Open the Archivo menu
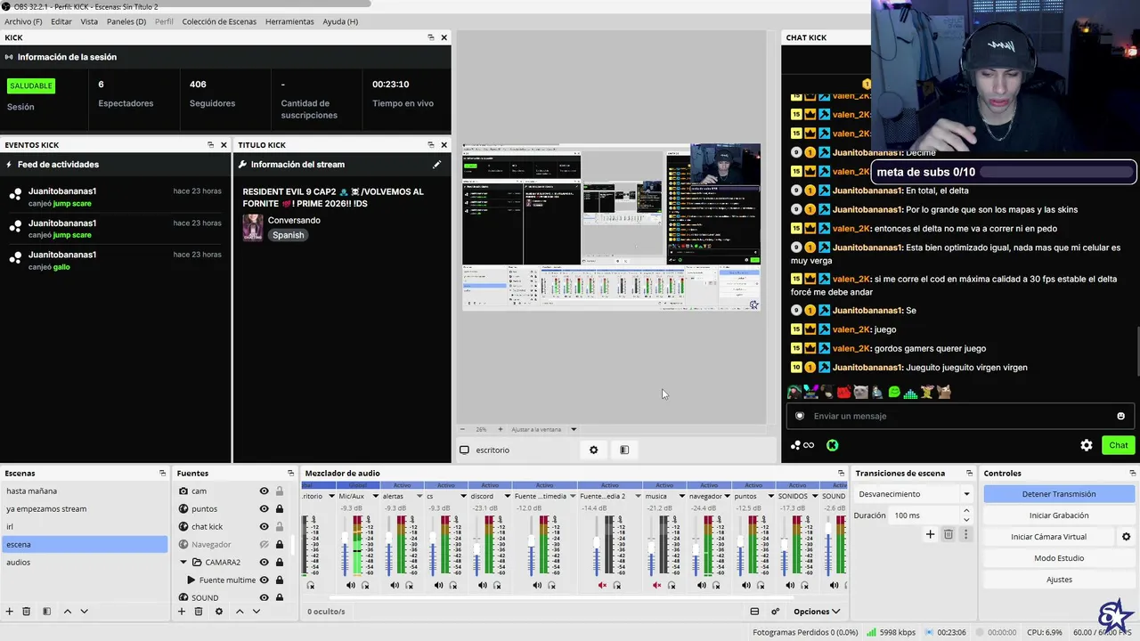Screen dimensions: 1140x641 pyautogui.click(x=23, y=21)
